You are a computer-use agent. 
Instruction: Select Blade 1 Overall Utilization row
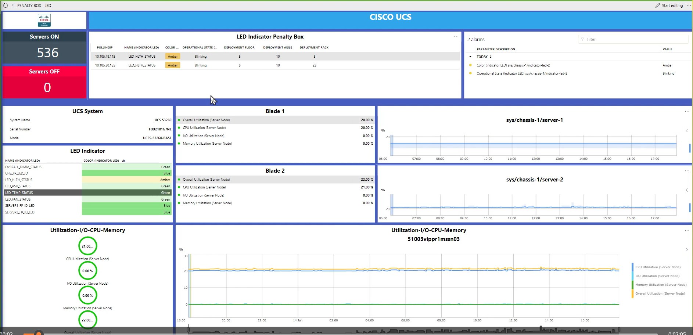[275, 120]
